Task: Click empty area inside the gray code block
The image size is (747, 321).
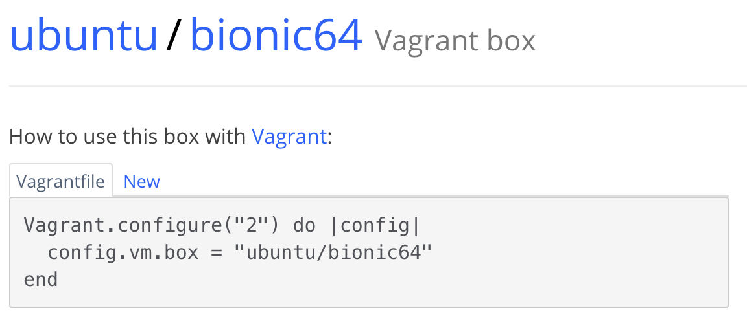Action: click(572, 266)
